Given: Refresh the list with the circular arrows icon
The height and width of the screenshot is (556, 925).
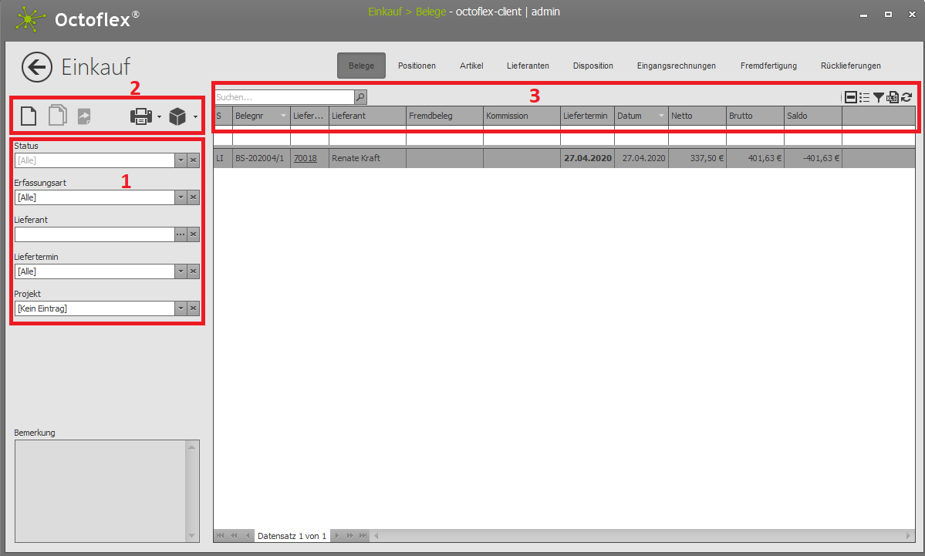Looking at the screenshot, I should tap(906, 97).
